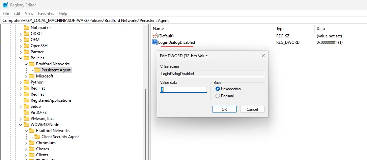Click the Python folder icon
367x160 pixels.
[x=26, y=82]
